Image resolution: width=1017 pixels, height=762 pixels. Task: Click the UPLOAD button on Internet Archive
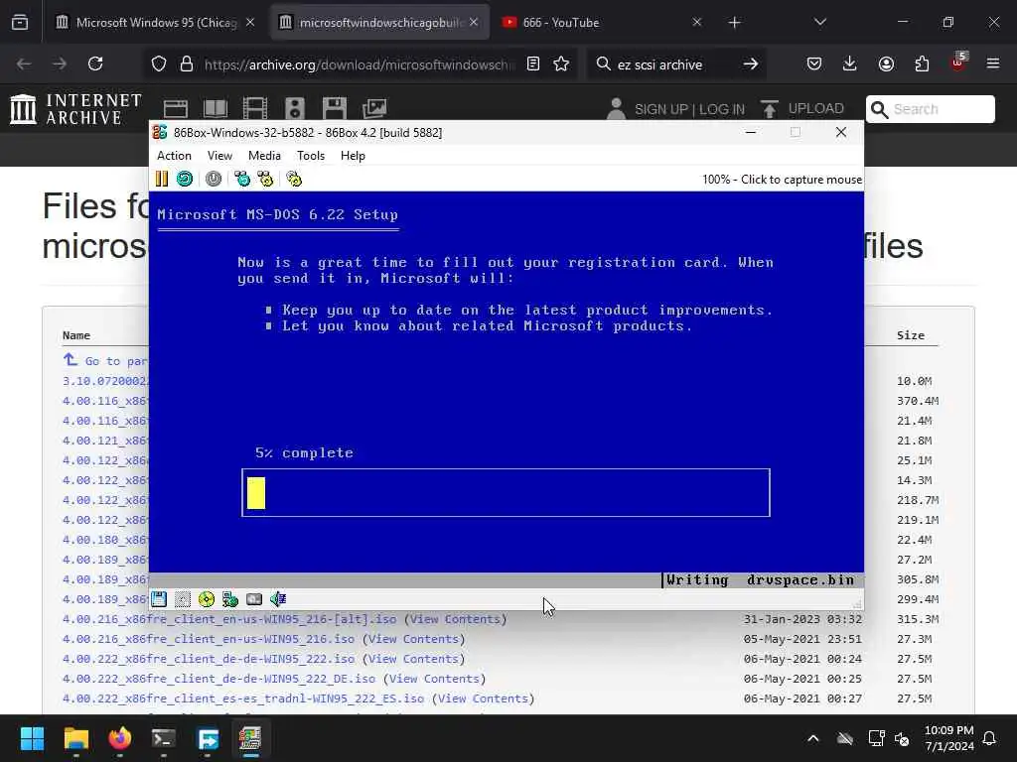pyautogui.click(x=802, y=109)
